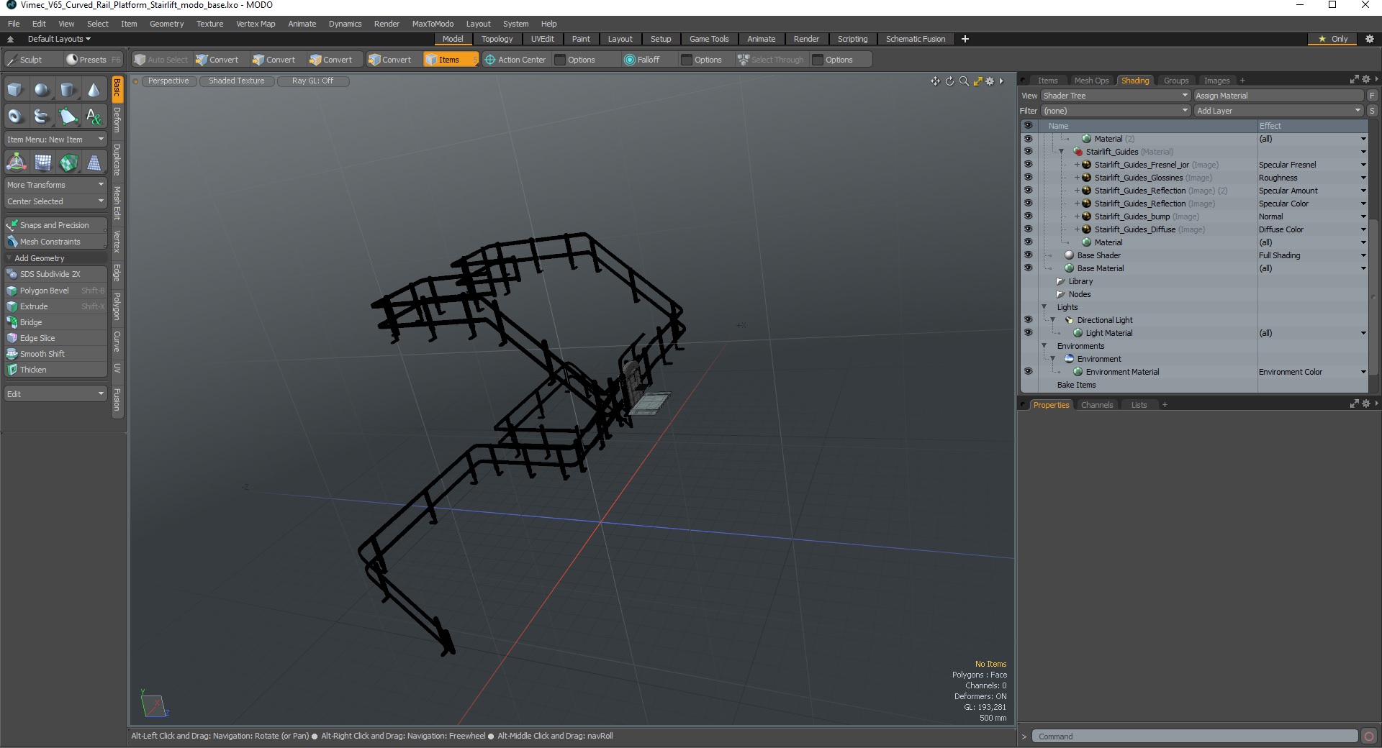Expand the Library tree node
This screenshot has width=1382, height=748.
tap(1060, 281)
